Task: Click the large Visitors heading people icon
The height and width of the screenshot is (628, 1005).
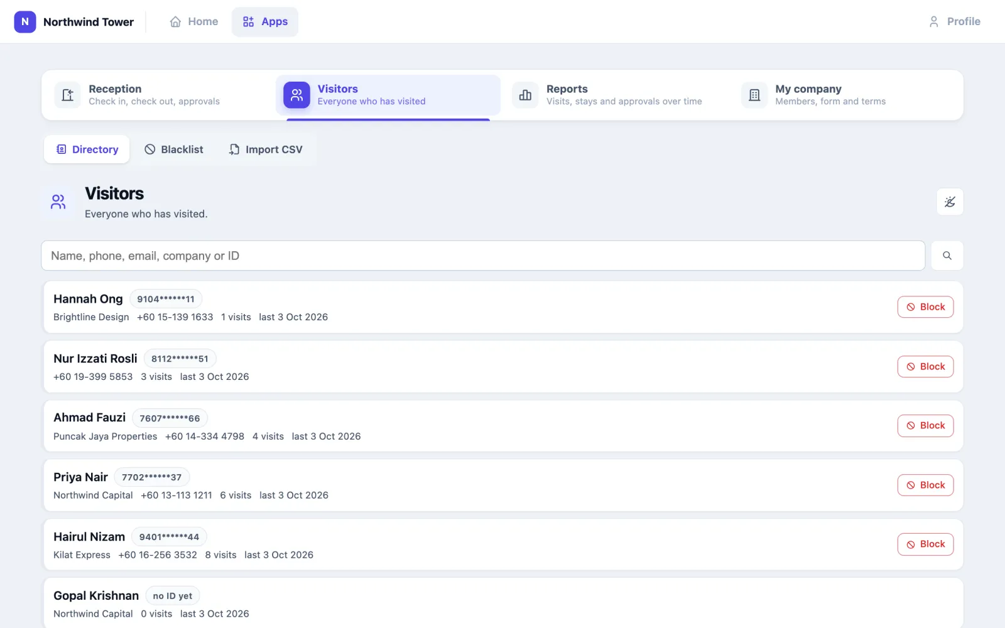Action: coord(58,202)
